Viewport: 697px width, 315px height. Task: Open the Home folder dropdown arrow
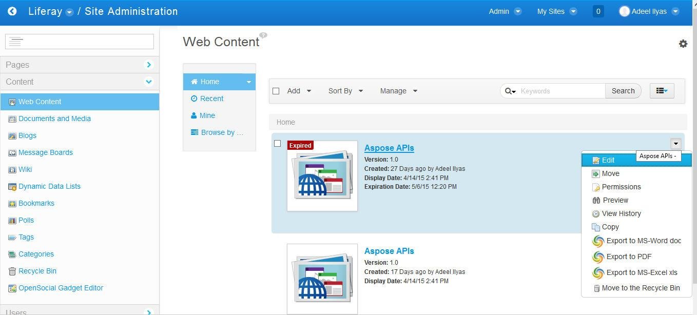(249, 82)
